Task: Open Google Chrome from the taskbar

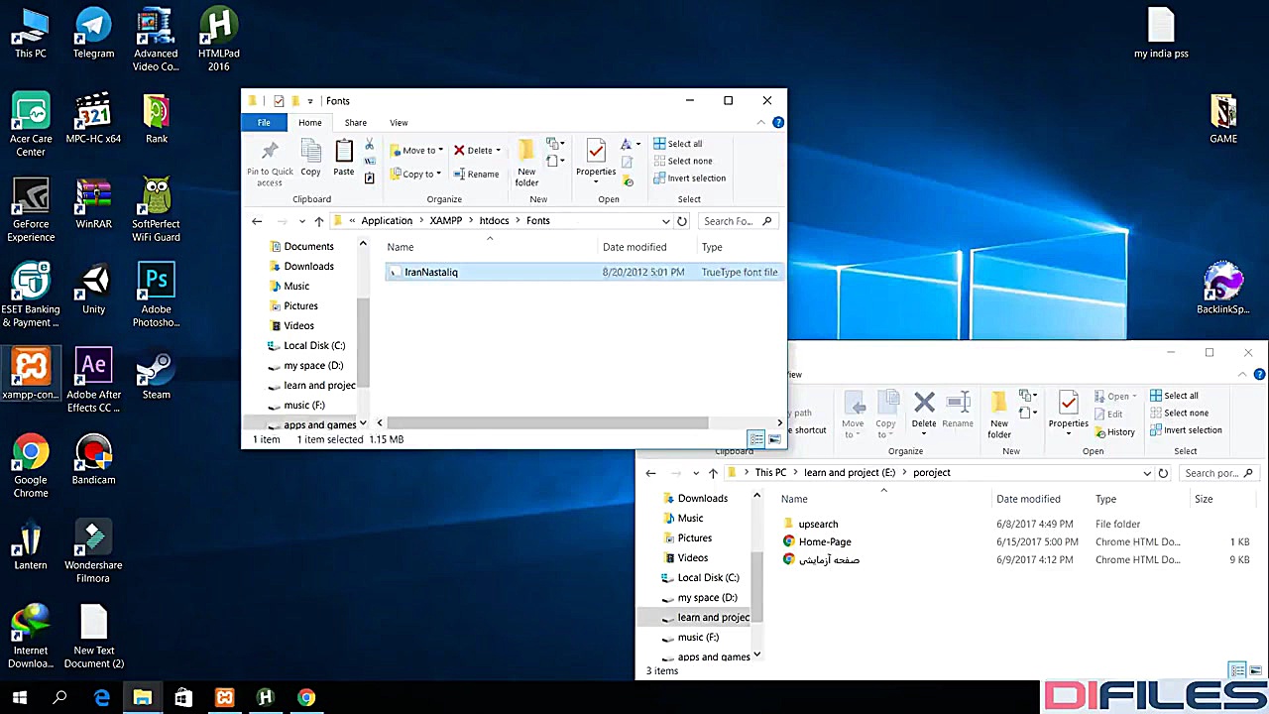Action: [305, 697]
